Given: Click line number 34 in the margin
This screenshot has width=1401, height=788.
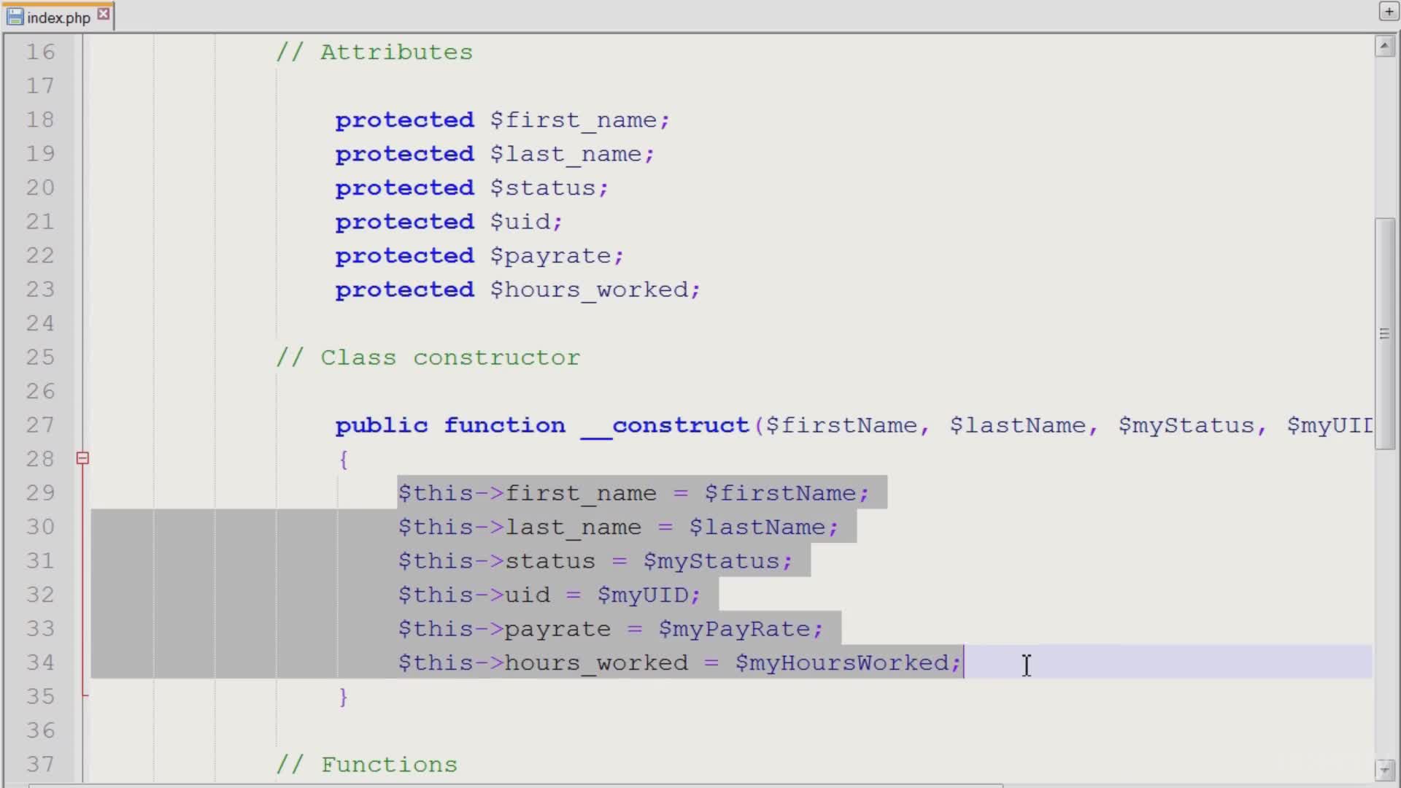Looking at the screenshot, I should click(x=41, y=663).
